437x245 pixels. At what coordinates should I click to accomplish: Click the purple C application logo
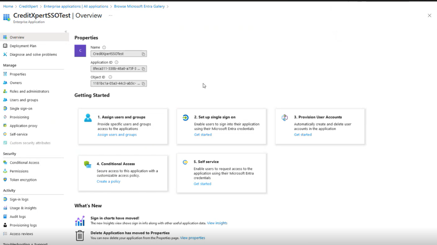(80, 51)
